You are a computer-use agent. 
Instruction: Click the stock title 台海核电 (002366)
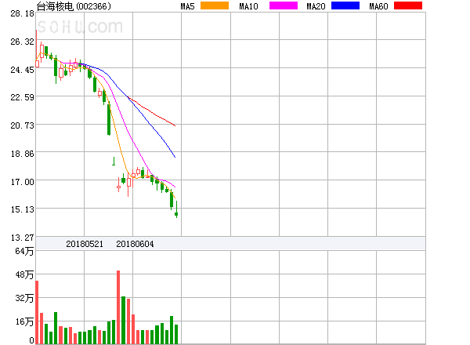tap(74, 6)
